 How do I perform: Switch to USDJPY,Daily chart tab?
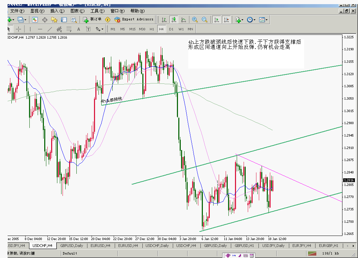coord(273,246)
